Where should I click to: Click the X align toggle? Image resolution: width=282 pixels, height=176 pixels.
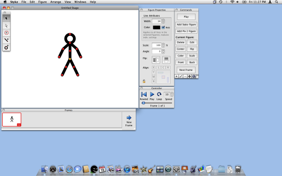(x=154, y=68)
